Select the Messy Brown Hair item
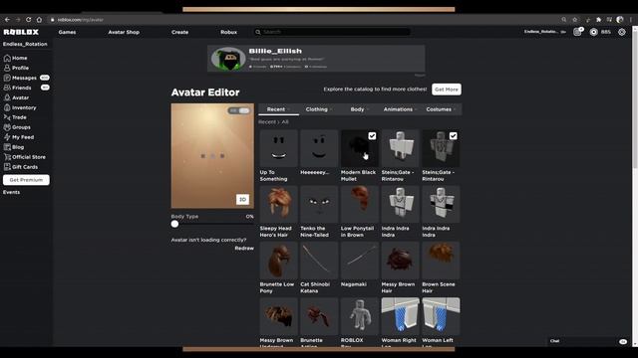This screenshot has width=638, height=358. coord(401,268)
